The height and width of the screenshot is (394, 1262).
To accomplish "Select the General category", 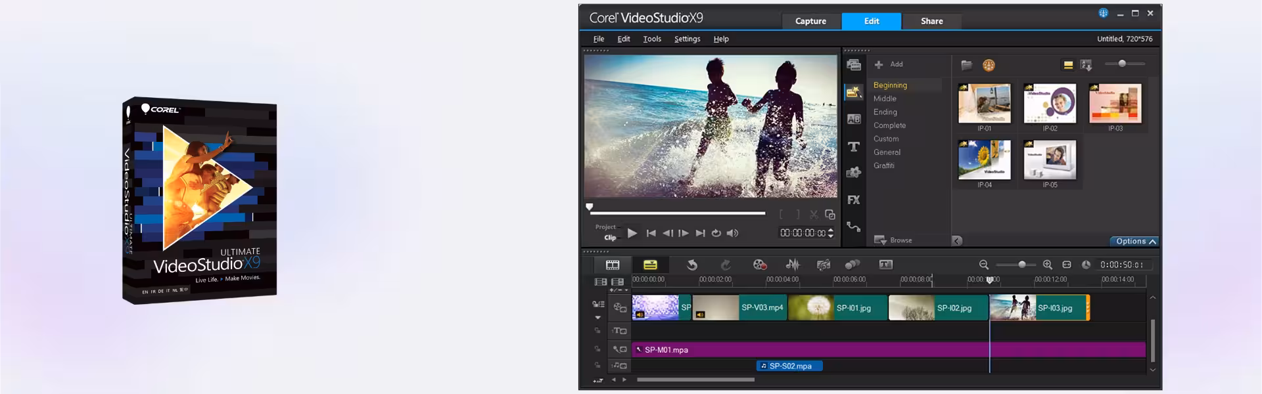I will [887, 152].
